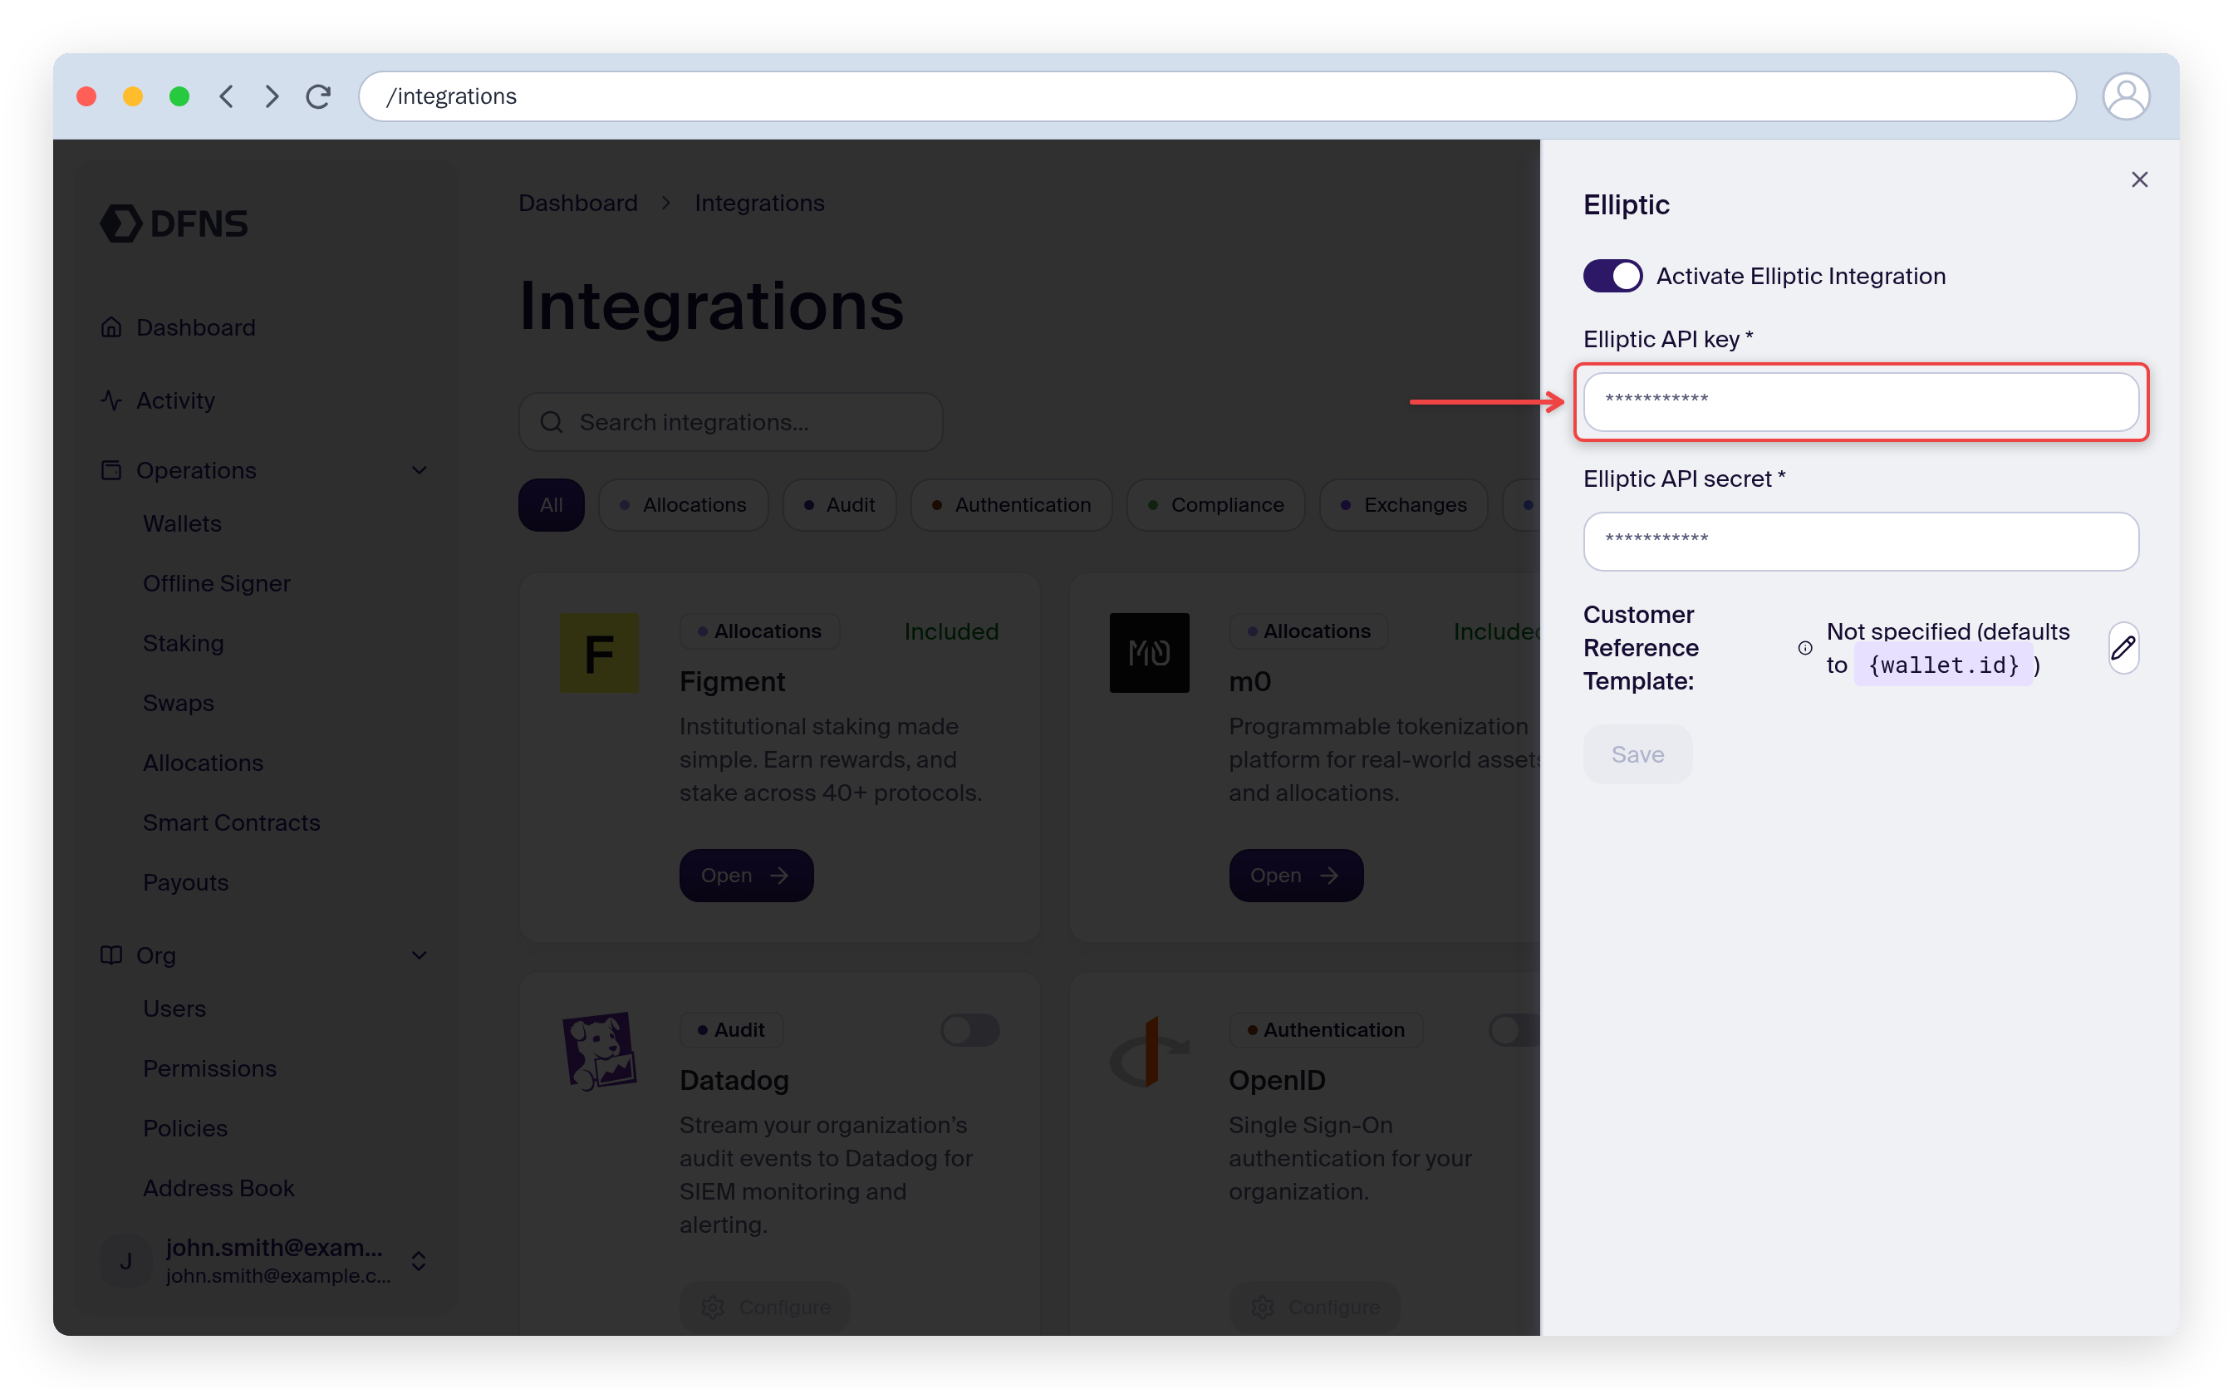Open Swaps in the sidebar
This screenshot has height=1389, width=2233.
(179, 703)
